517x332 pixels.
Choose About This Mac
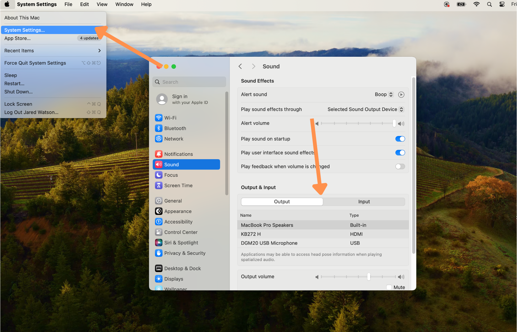point(53,18)
